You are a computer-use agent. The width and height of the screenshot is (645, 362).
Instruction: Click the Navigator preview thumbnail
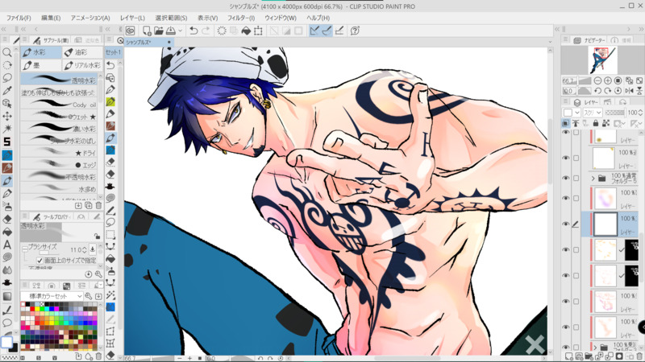603,60
